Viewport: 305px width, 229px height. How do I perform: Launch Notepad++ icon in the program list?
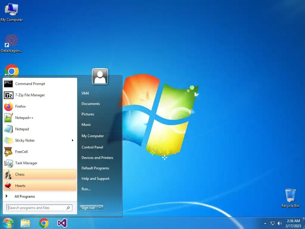(x=8, y=118)
